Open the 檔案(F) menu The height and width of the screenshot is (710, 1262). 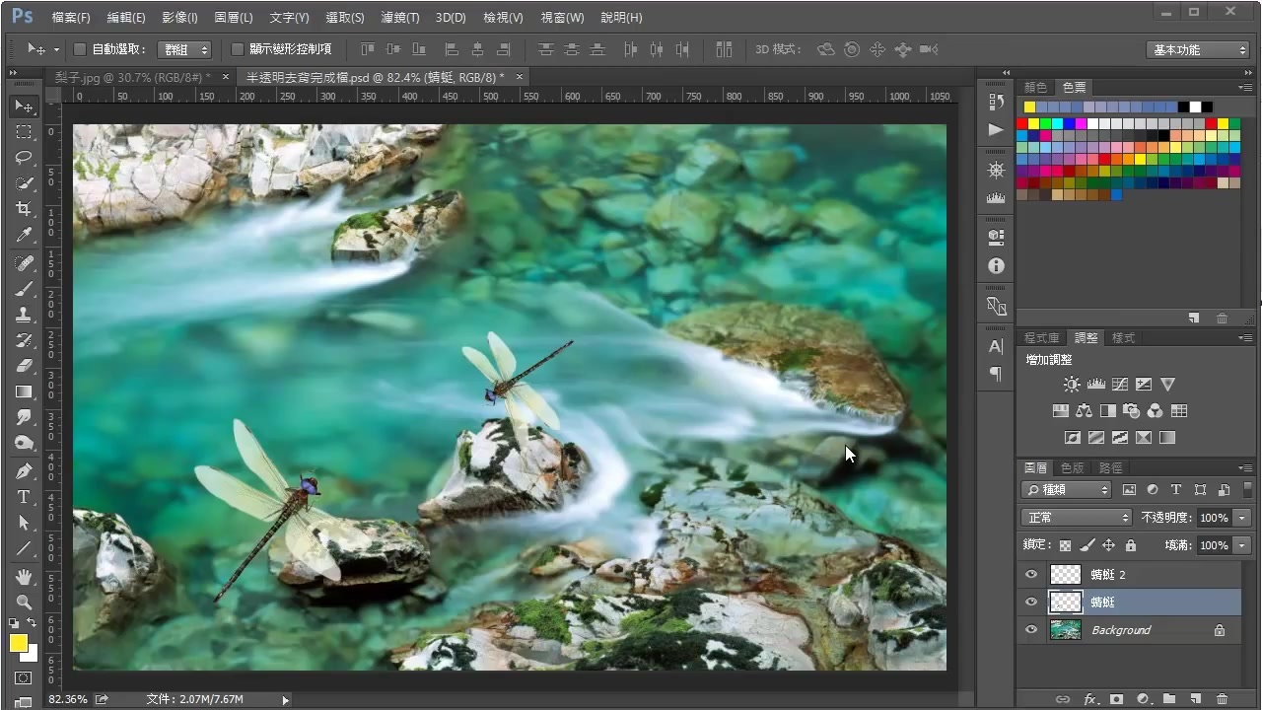click(x=71, y=18)
